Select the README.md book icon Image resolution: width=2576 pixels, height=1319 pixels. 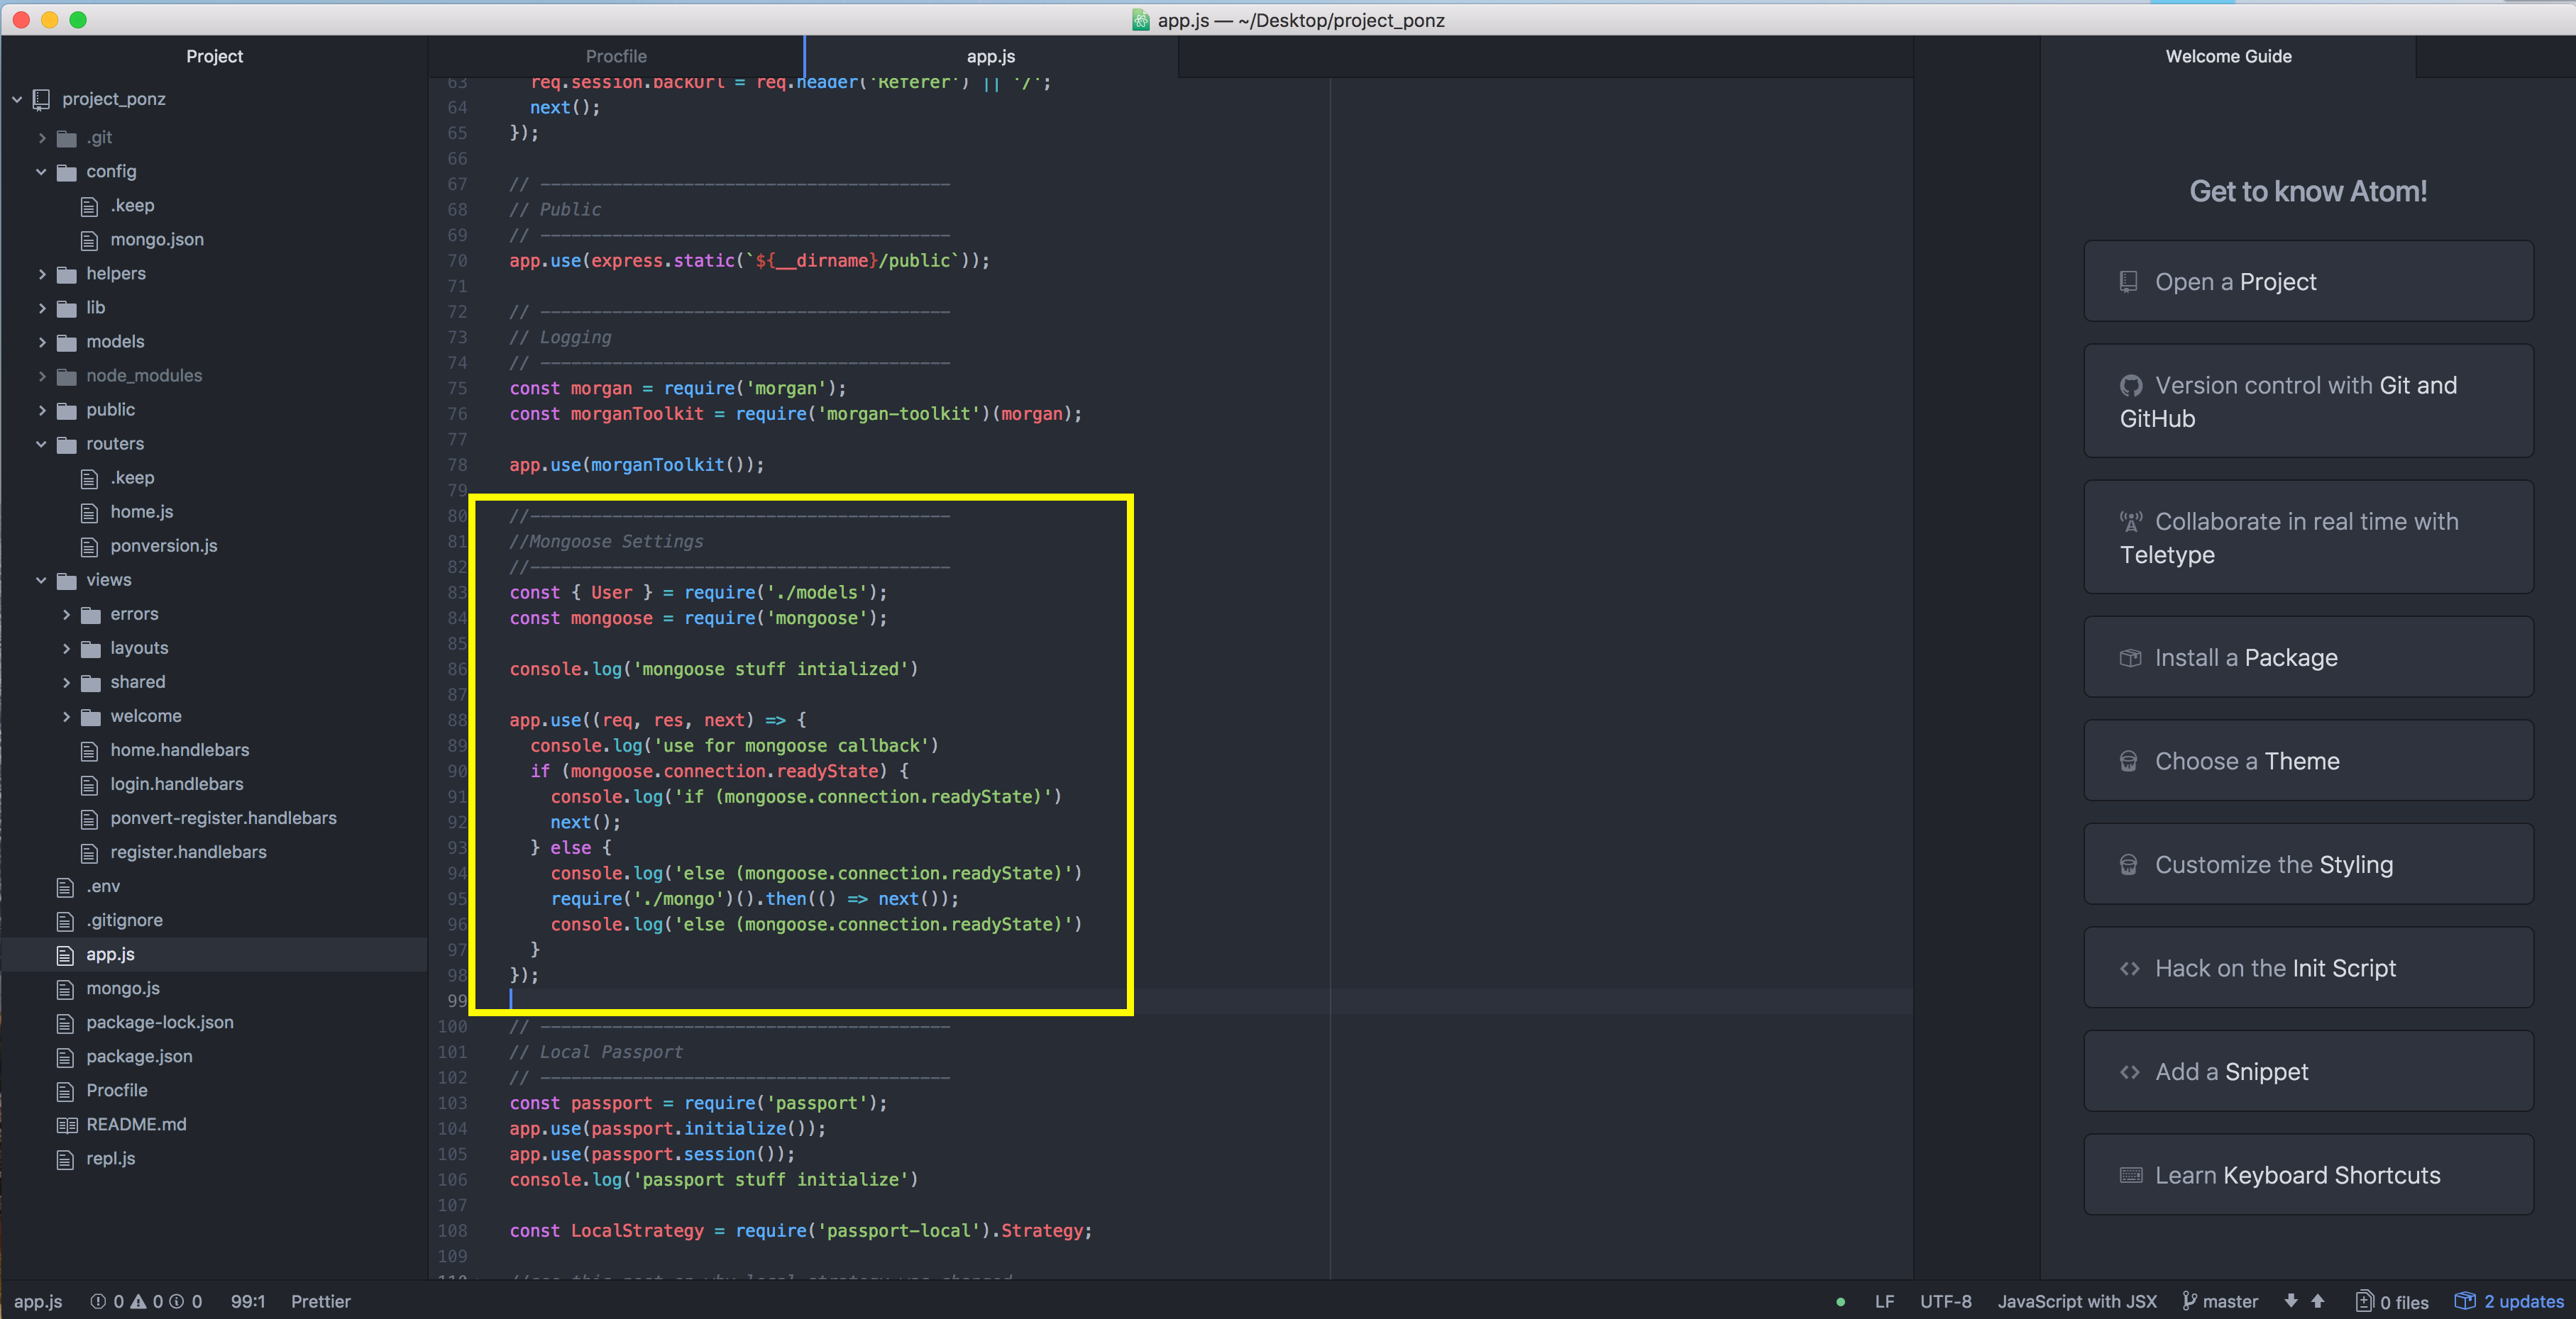(x=66, y=1124)
